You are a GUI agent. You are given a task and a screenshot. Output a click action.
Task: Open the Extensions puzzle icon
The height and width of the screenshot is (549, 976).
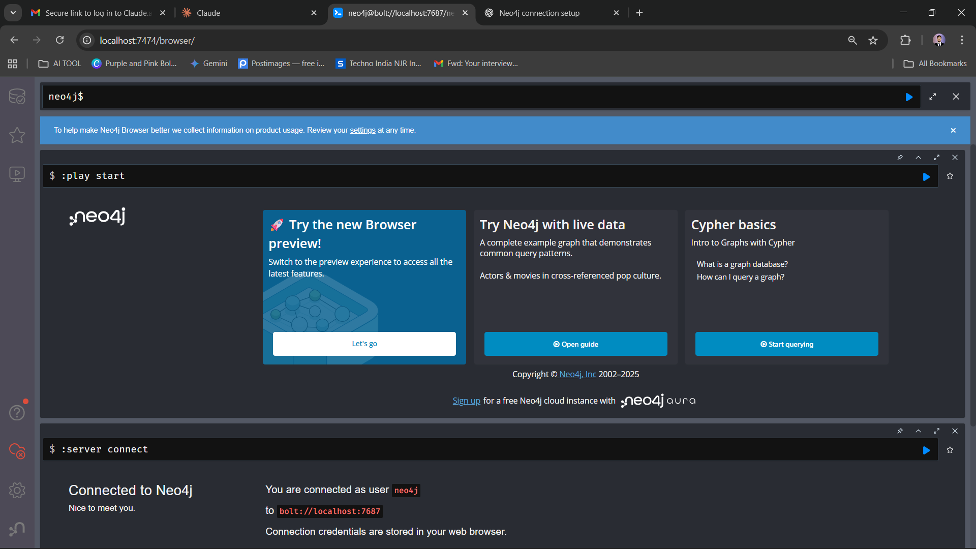point(905,40)
